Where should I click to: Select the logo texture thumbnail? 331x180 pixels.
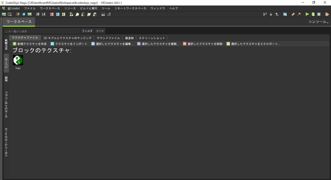[x=18, y=60]
